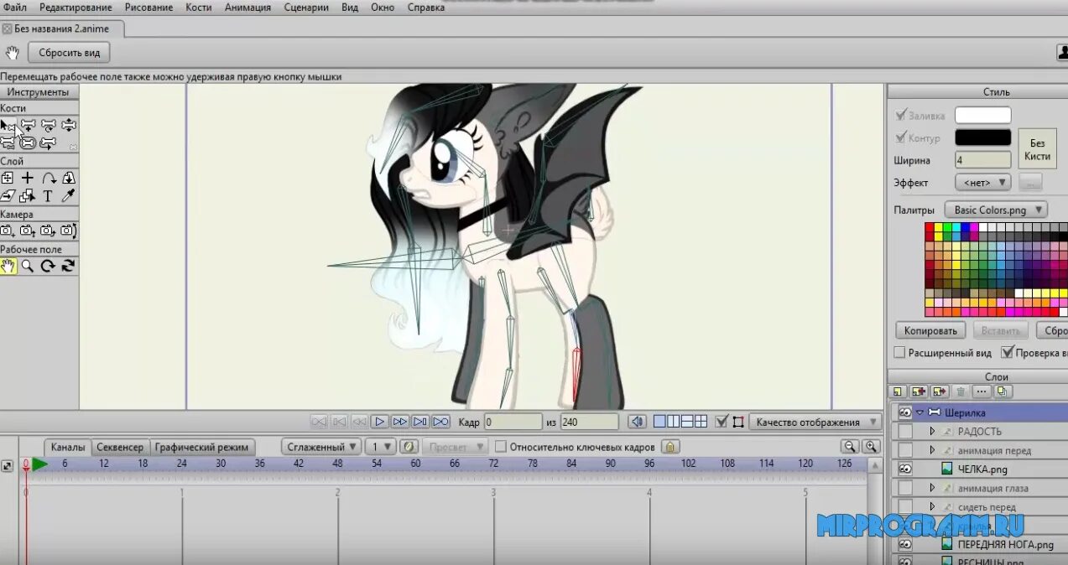This screenshot has height=565, width=1068.
Task: Select the Bone Strength tool
Action: (28, 143)
